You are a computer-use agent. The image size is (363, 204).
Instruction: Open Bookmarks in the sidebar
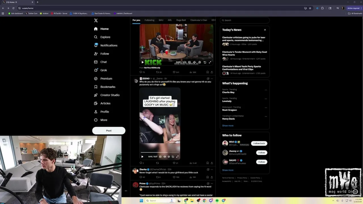pos(104,87)
